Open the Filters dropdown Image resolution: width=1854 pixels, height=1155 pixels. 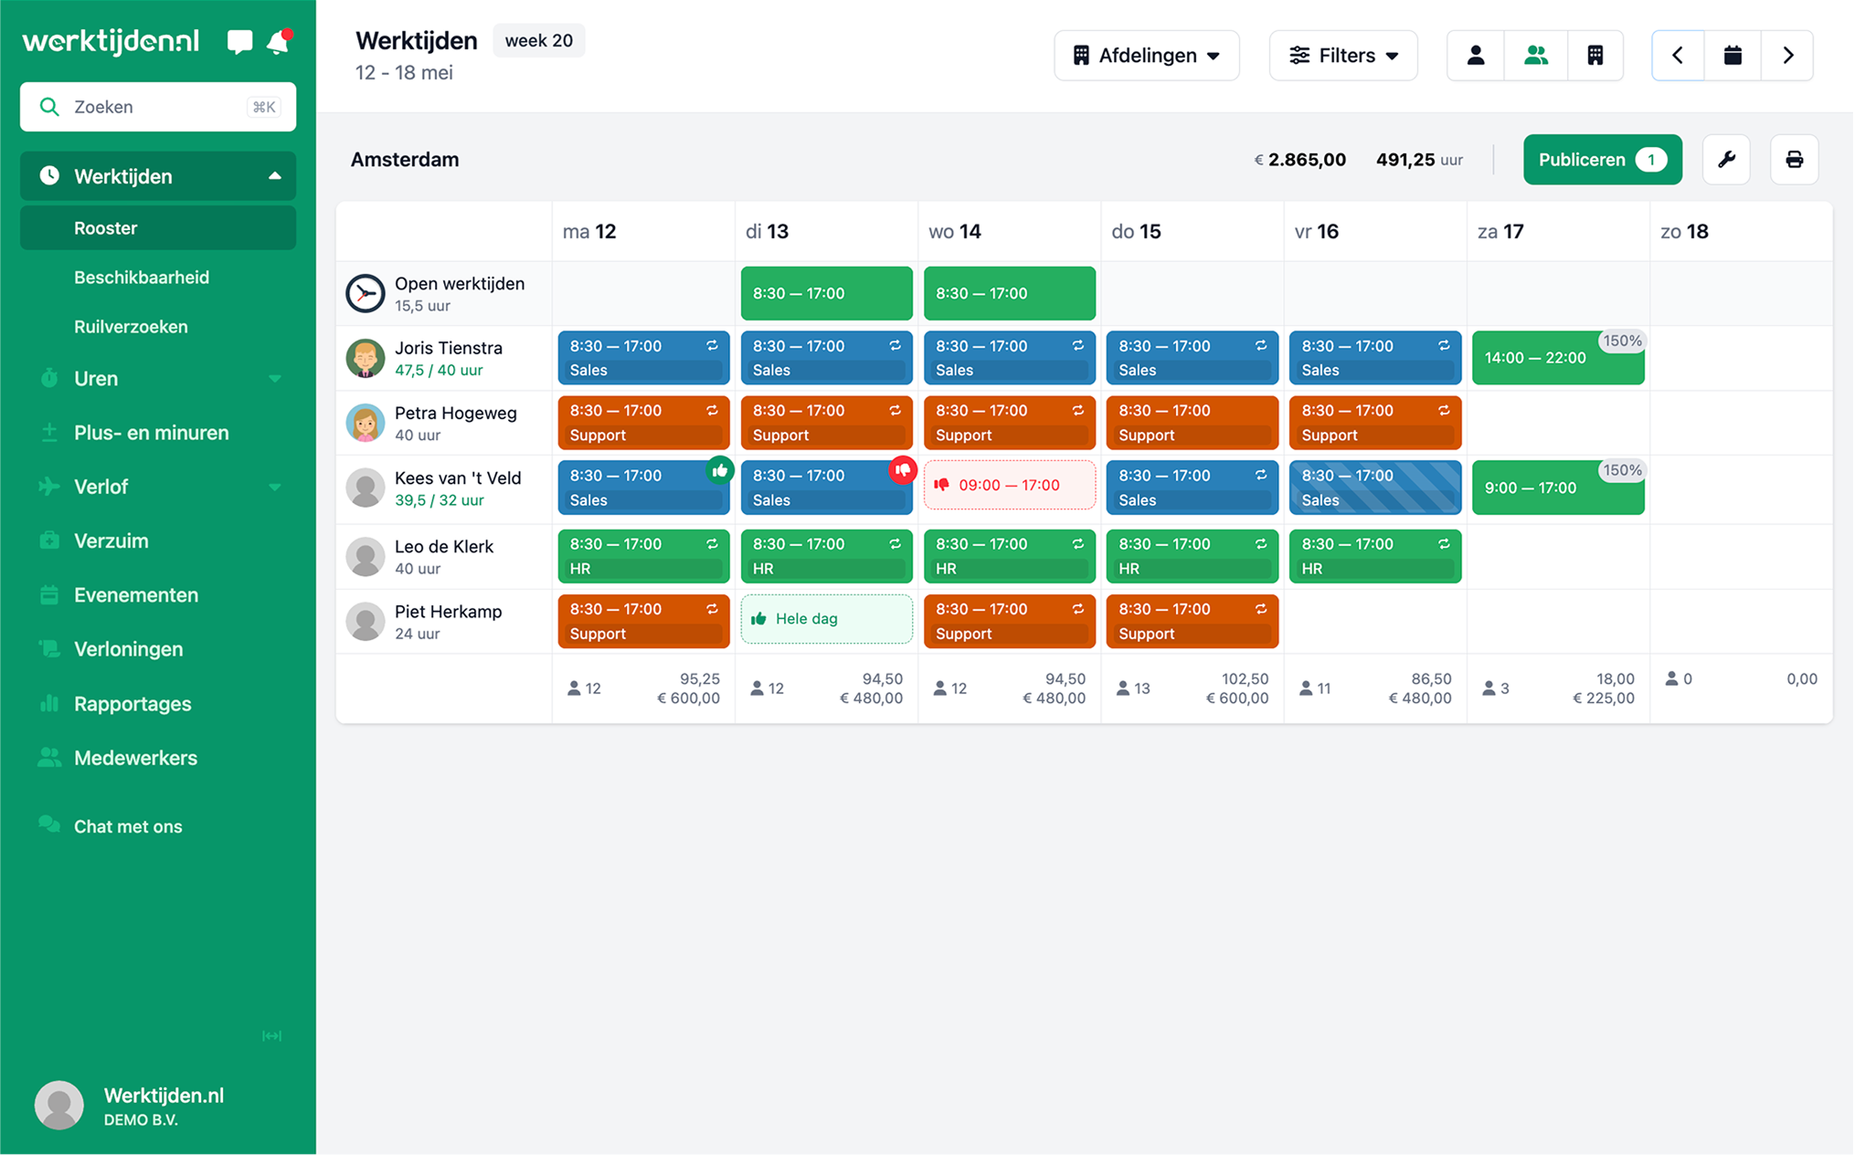pyautogui.click(x=1342, y=56)
